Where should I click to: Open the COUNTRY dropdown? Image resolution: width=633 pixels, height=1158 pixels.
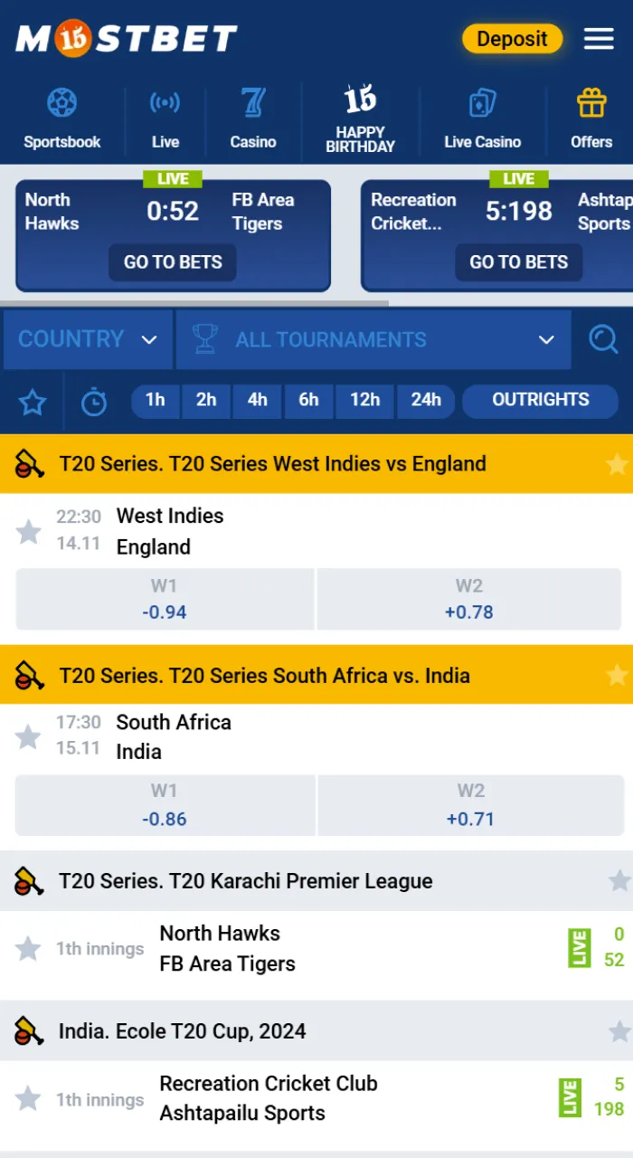pos(88,339)
